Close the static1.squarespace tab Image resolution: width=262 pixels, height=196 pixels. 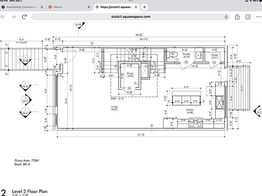coord(136,7)
